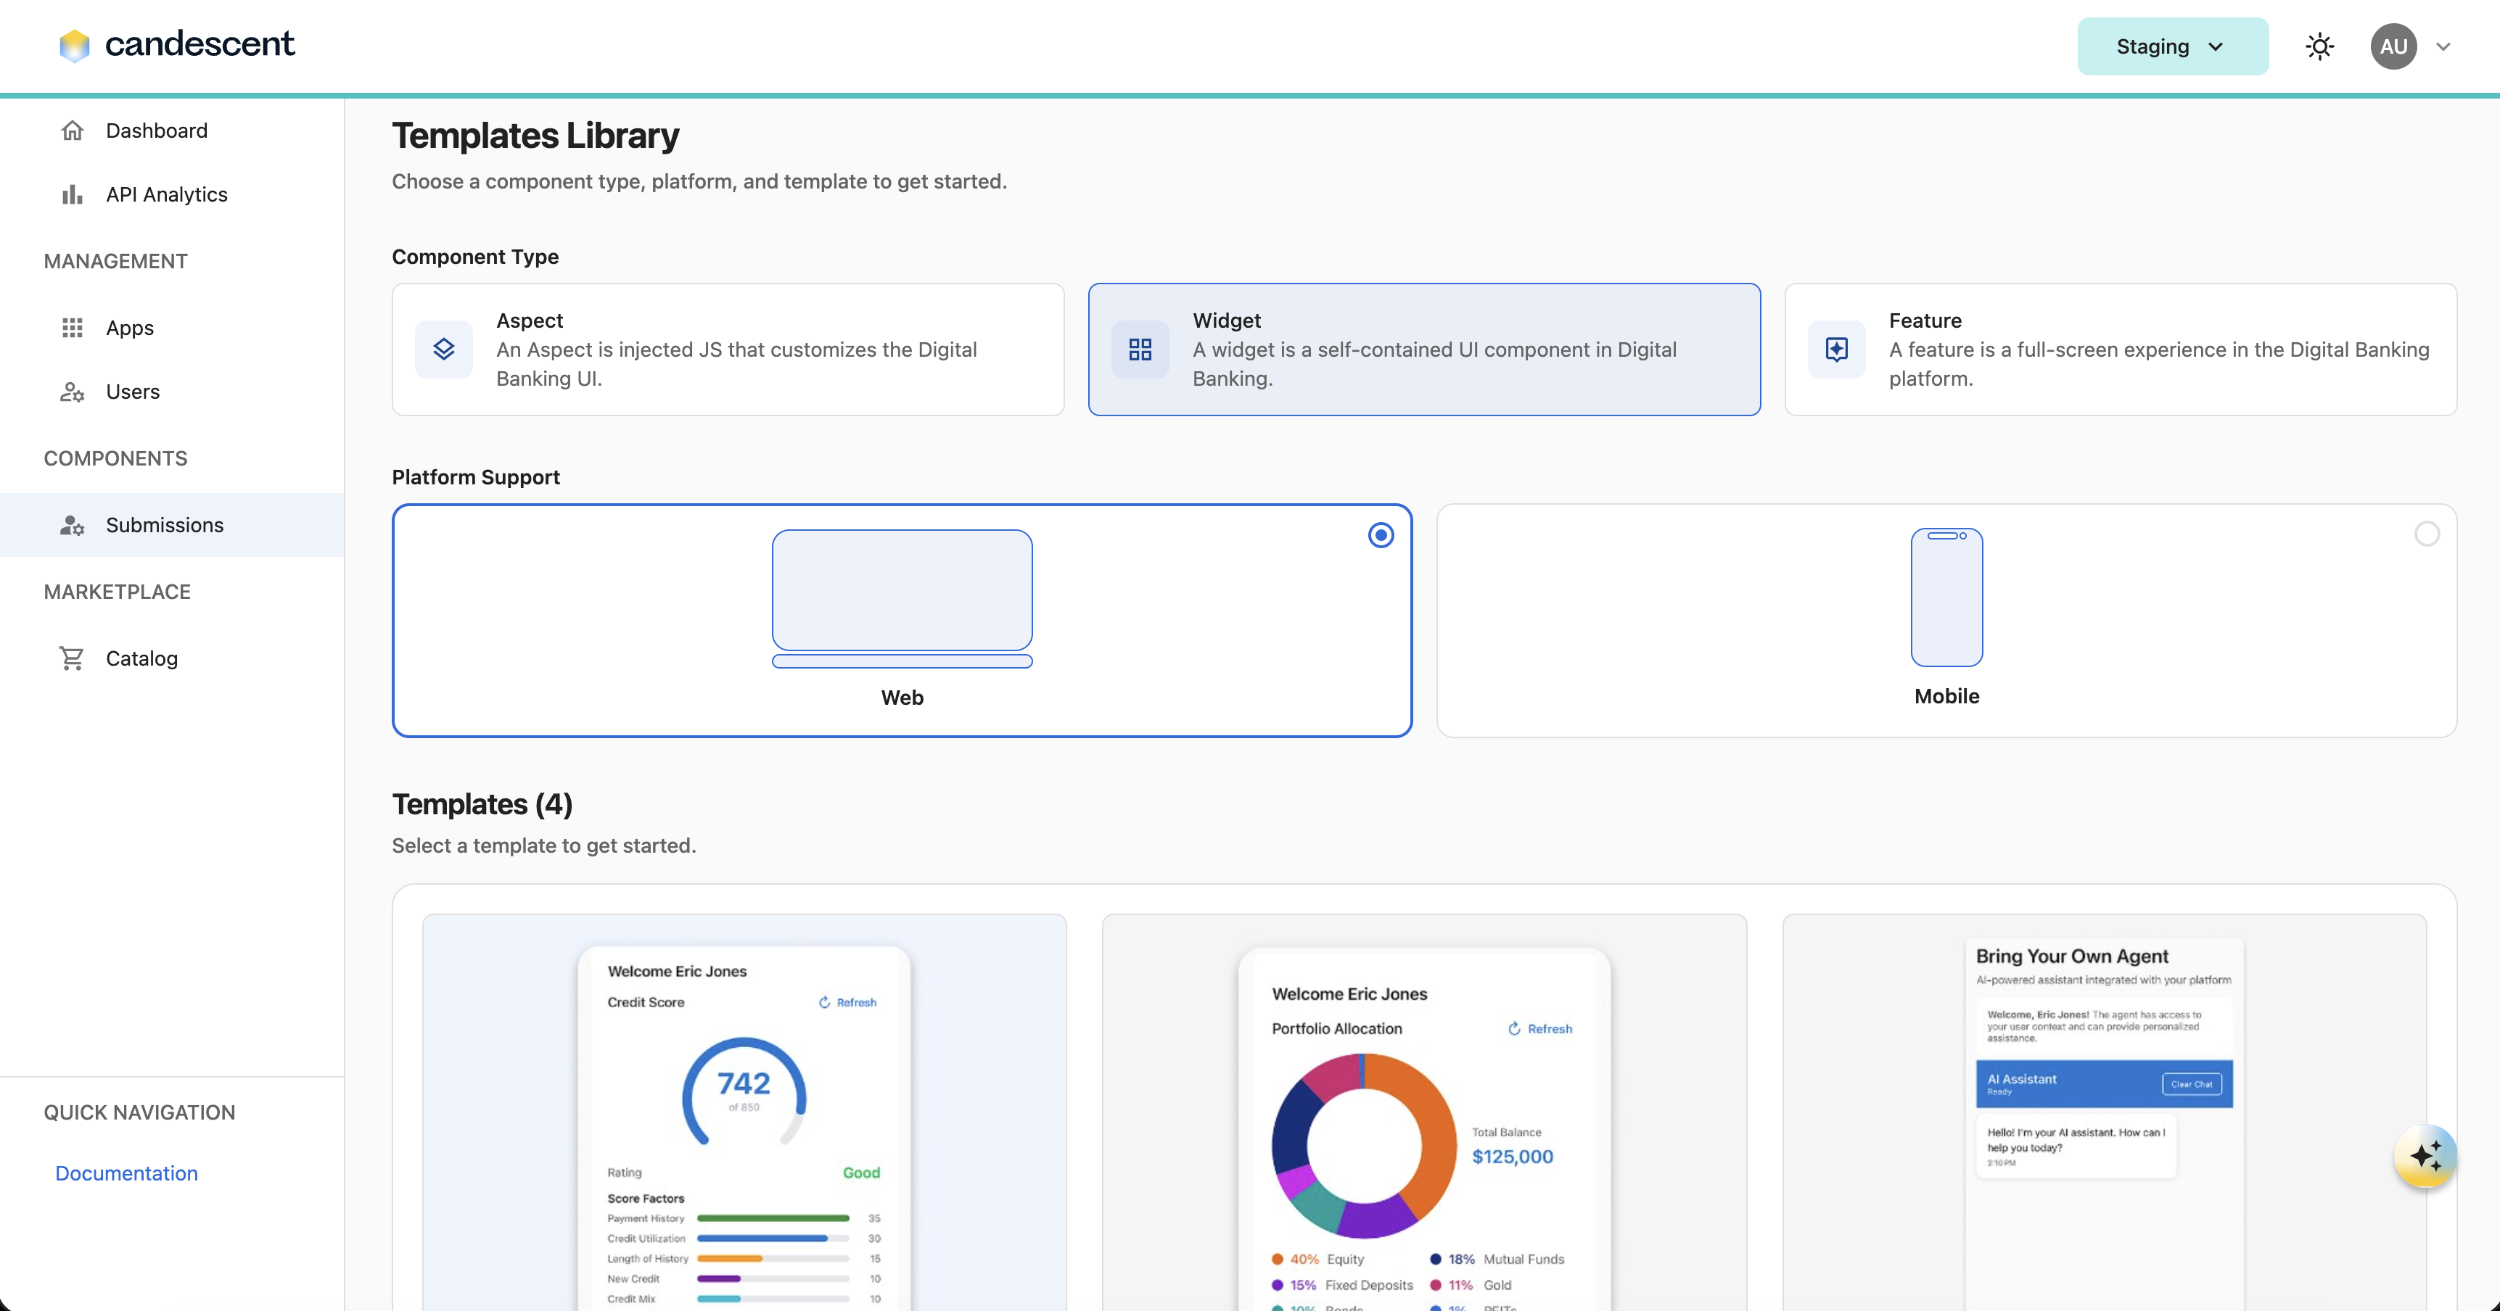
Task: Open Submissions under Components
Action: click(172, 524)
